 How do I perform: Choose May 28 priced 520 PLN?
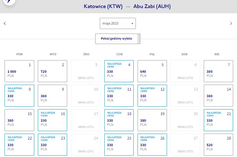[218, 144]
